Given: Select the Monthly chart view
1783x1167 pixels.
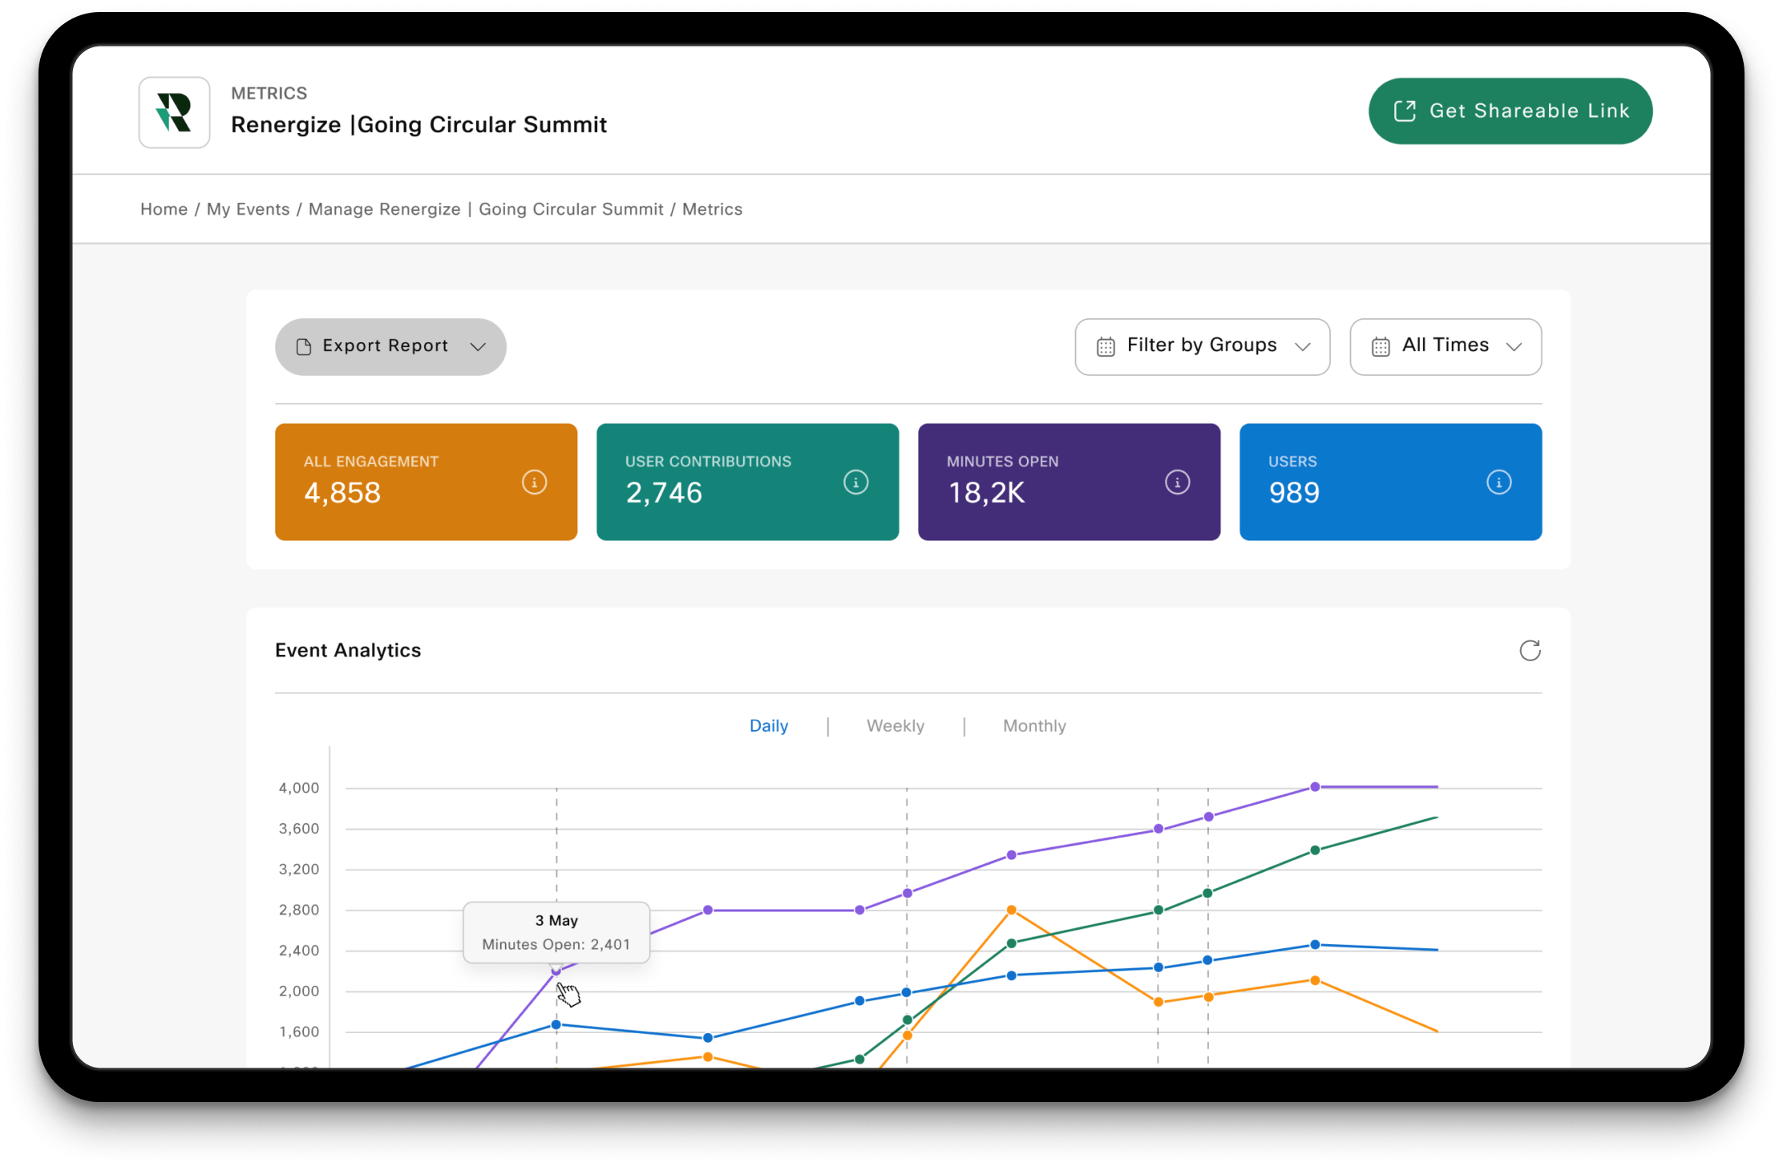Looking at the screenshot, I should coord(1033,725).
